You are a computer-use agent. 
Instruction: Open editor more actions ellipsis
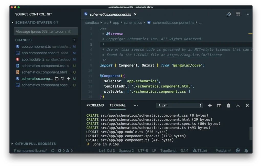tap(247, 14)
